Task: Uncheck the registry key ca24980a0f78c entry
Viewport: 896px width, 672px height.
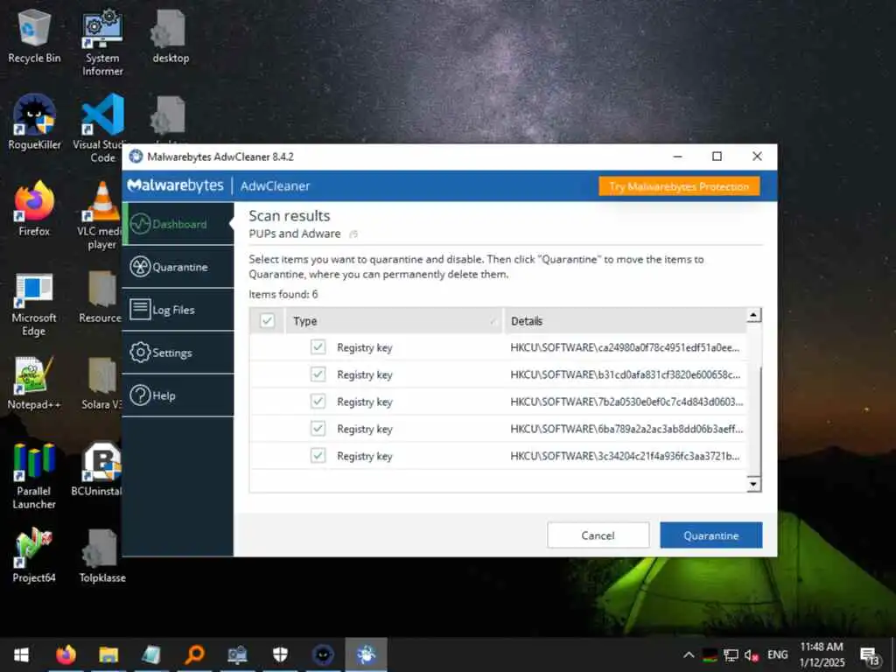Action: 318,346
